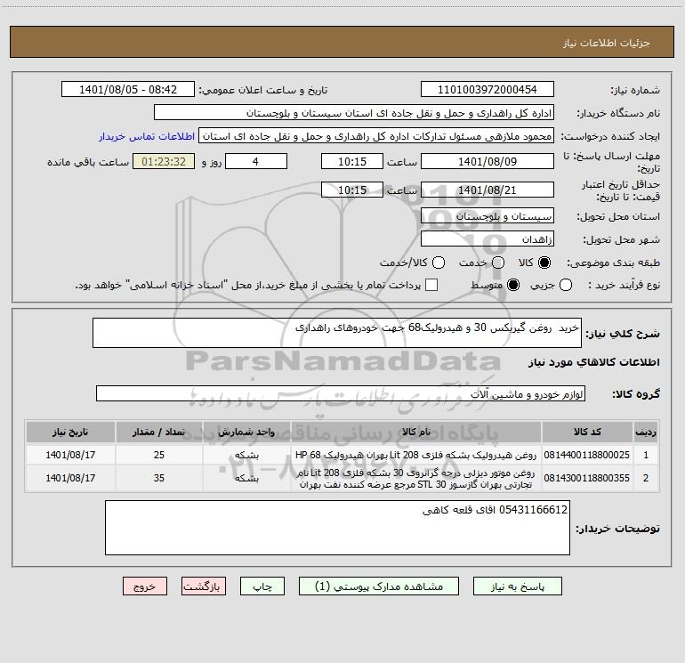Click item code 0814300118800355
The image size is (685, 663).
click(x=587, y=478)
